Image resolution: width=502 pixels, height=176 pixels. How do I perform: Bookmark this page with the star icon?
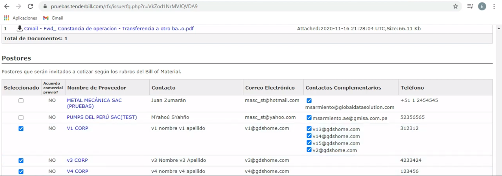point(456,6)
